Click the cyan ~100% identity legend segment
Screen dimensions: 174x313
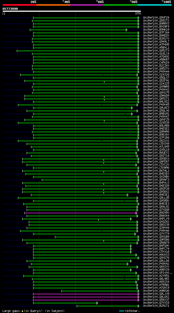154,5
